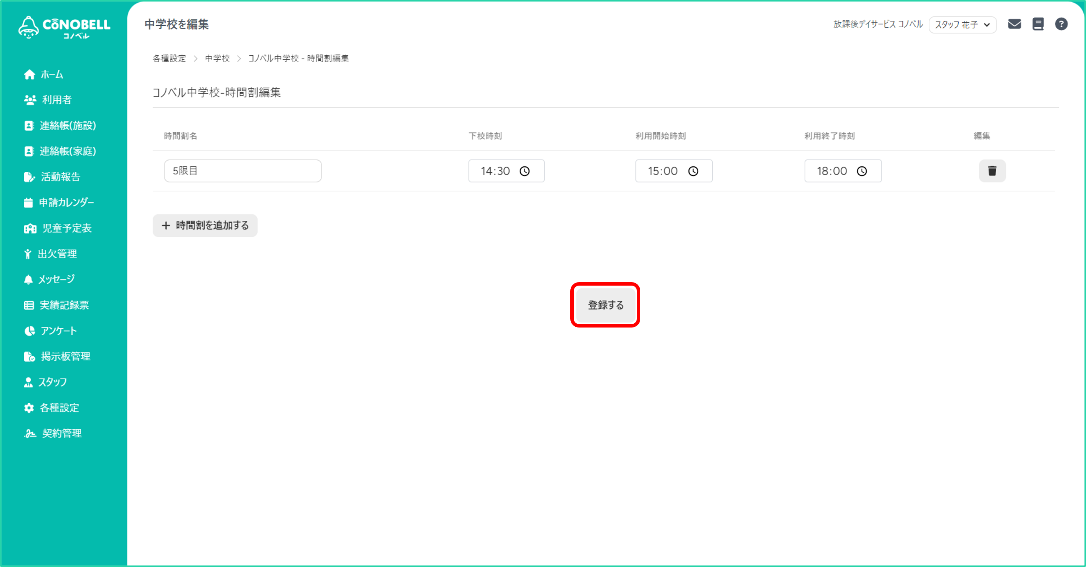Open the clock picker for 14:30 下校時刻
This screenshot has width=1086, height=567.
click(x=525, y=171)
